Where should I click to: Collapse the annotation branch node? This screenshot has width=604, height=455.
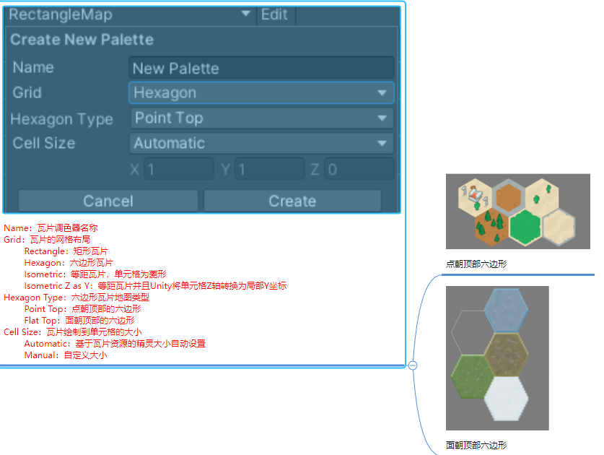pos(412,365)
